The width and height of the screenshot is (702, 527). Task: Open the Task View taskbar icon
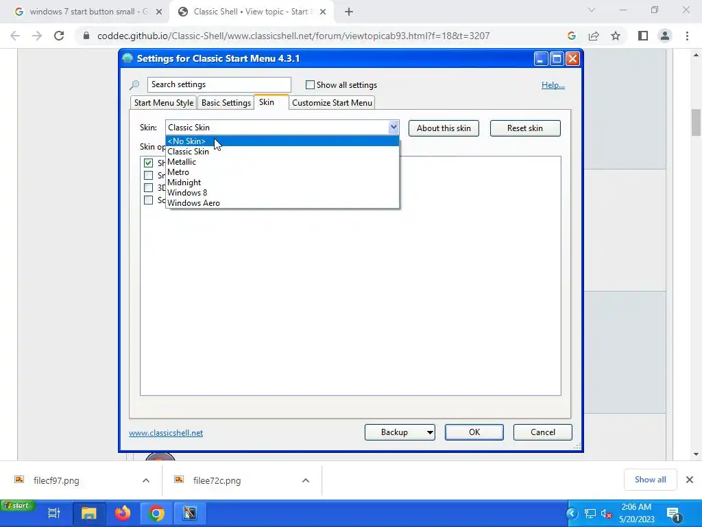pos(53,513)
